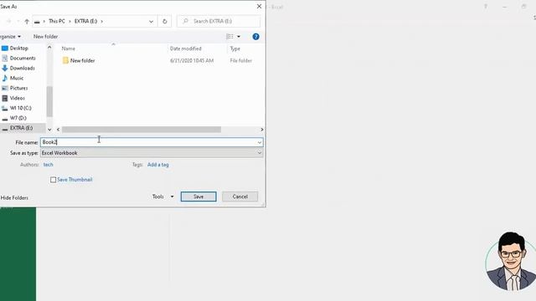
Task: Click the horizontal scrollbar left arrow
Action: (58, 130)
